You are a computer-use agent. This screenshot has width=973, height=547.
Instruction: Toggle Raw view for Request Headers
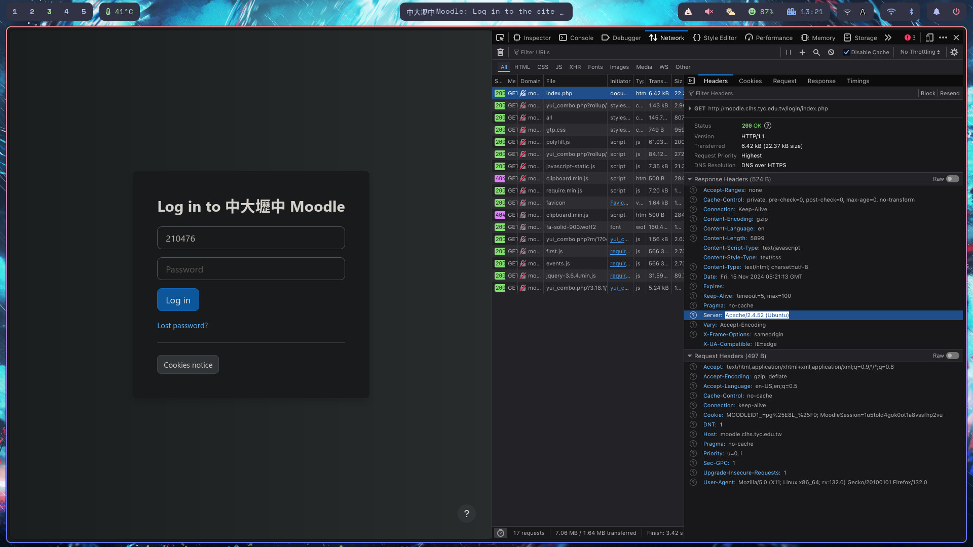coord(953,356)
